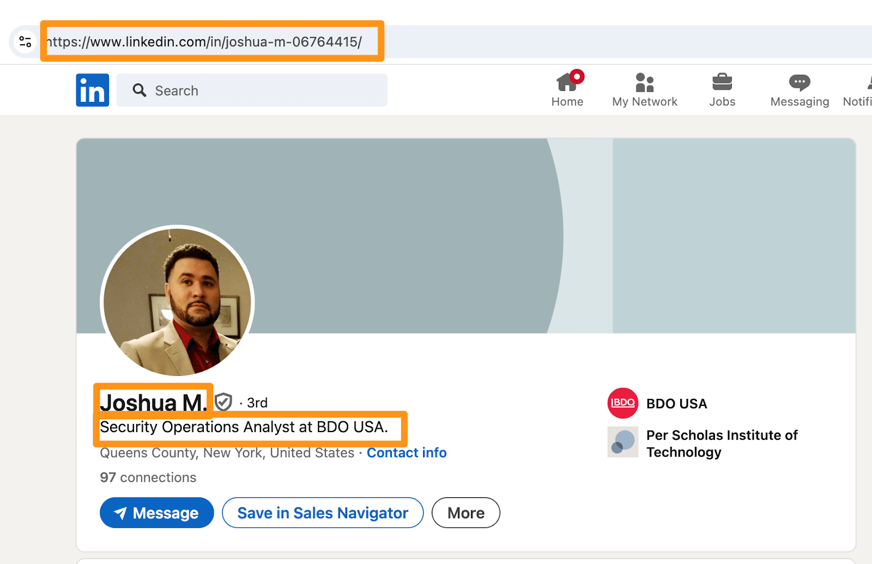Click the verification shield badge beside the name
Screen dimensions: 872x564
point(223,402)
